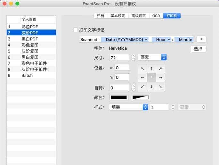The image size is (219, 165).
Task: Select the 彩色电子邮件 profile in list
Action: click(x=34, y=63)
